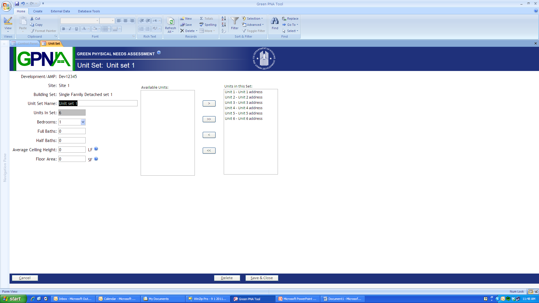Screen dimensions: 539x303
Task: Click the Sort Ascending icon
Action: tap(223, 19)
